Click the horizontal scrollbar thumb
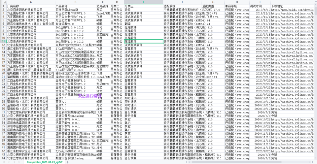 237,162
